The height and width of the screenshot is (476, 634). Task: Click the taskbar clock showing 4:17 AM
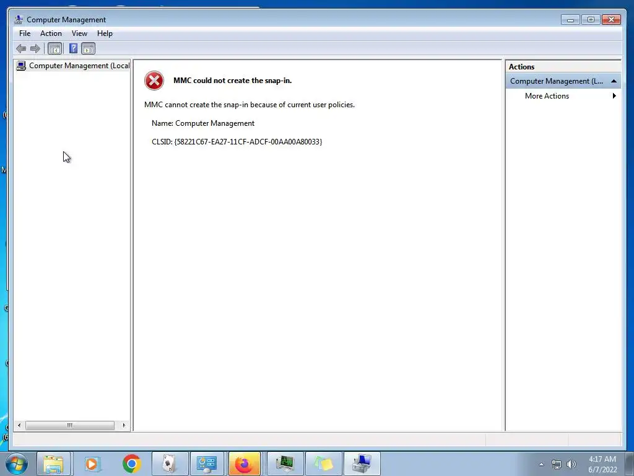602,464
